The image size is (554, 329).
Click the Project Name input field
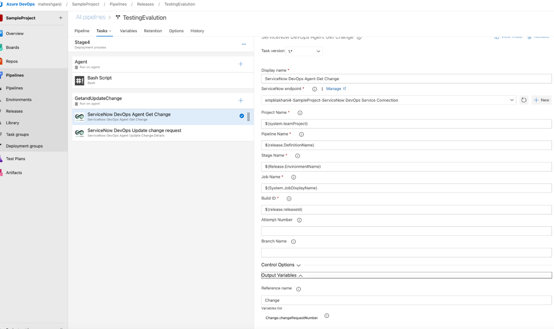[x=407, y=123]
